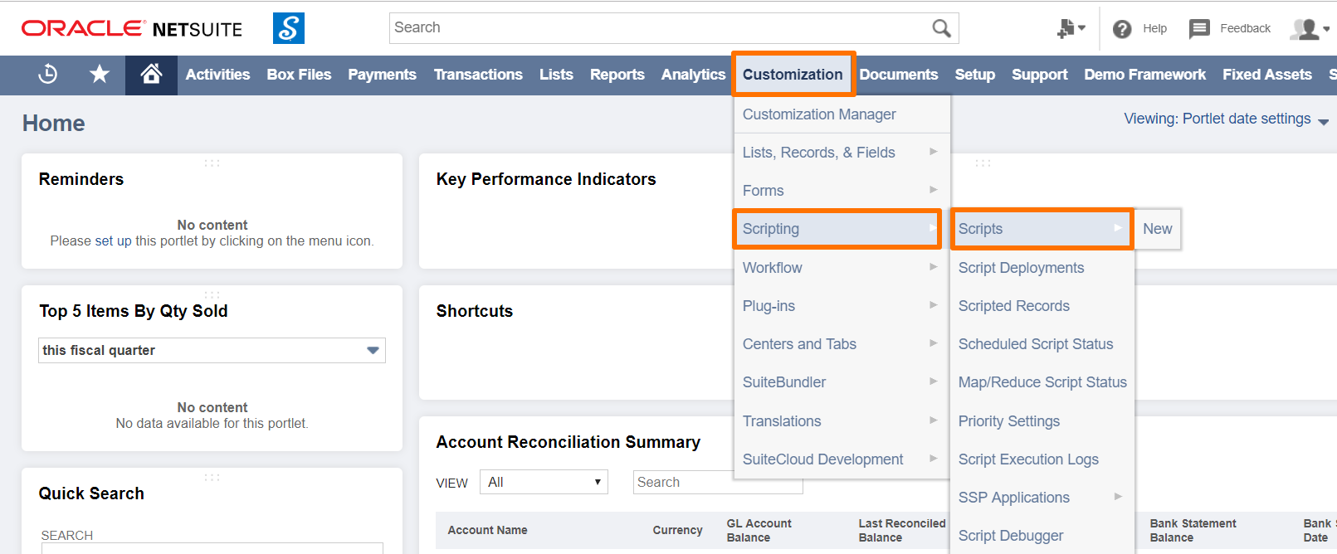Open the VIEW All dropdown
The image size is (1337, 554).
544,482
